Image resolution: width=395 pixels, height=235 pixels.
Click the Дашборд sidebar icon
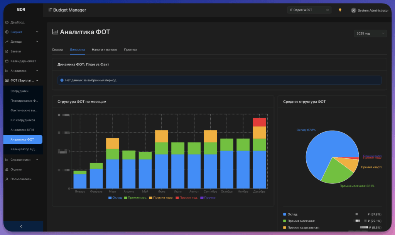(7, 22)
